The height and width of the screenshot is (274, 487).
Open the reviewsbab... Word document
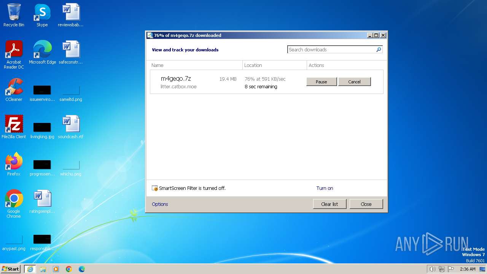(71, 15)
